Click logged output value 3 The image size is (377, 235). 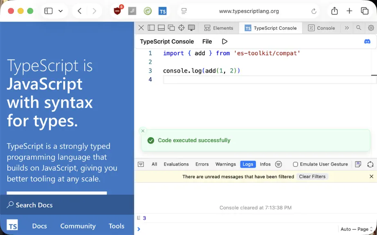(x=144, y=218)
